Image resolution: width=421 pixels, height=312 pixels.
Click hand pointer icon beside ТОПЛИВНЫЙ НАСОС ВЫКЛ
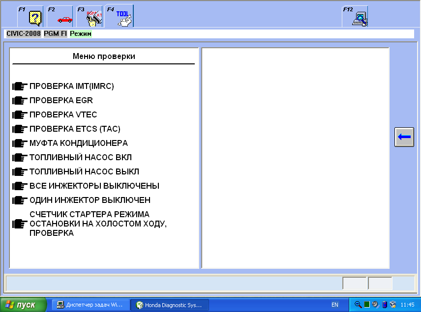20,171
